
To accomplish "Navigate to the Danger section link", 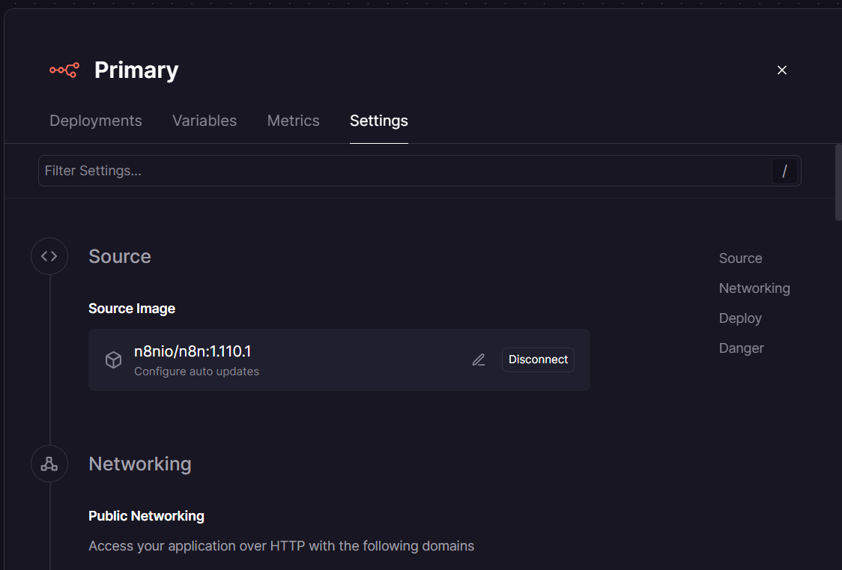I will (741, 348).
